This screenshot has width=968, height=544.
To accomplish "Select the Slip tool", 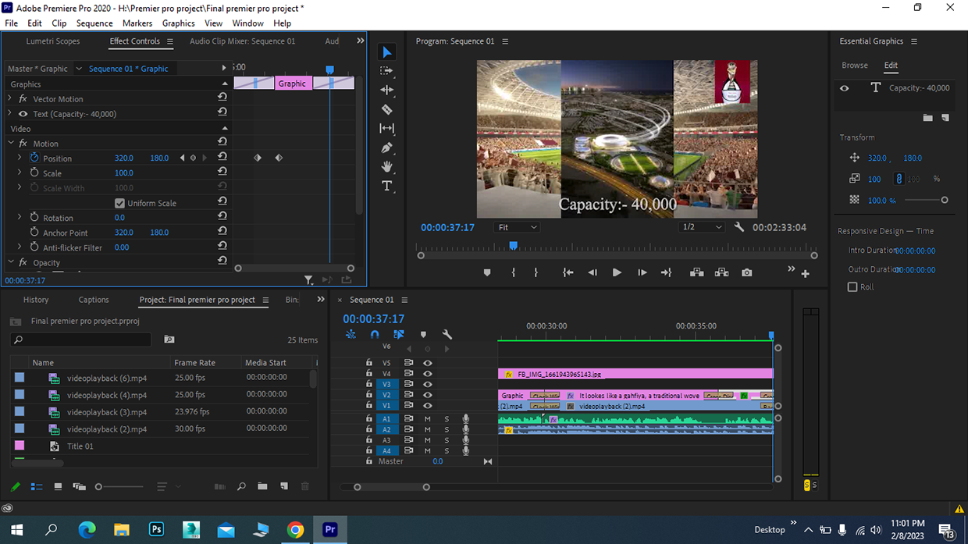I will [387, 128].
